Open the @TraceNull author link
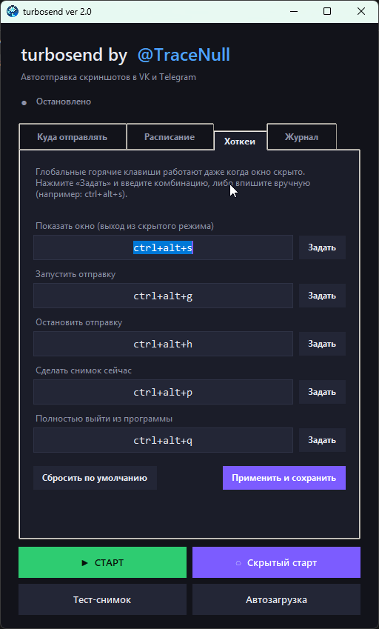Screen dimensions: 379x629 tap(184, 55)
